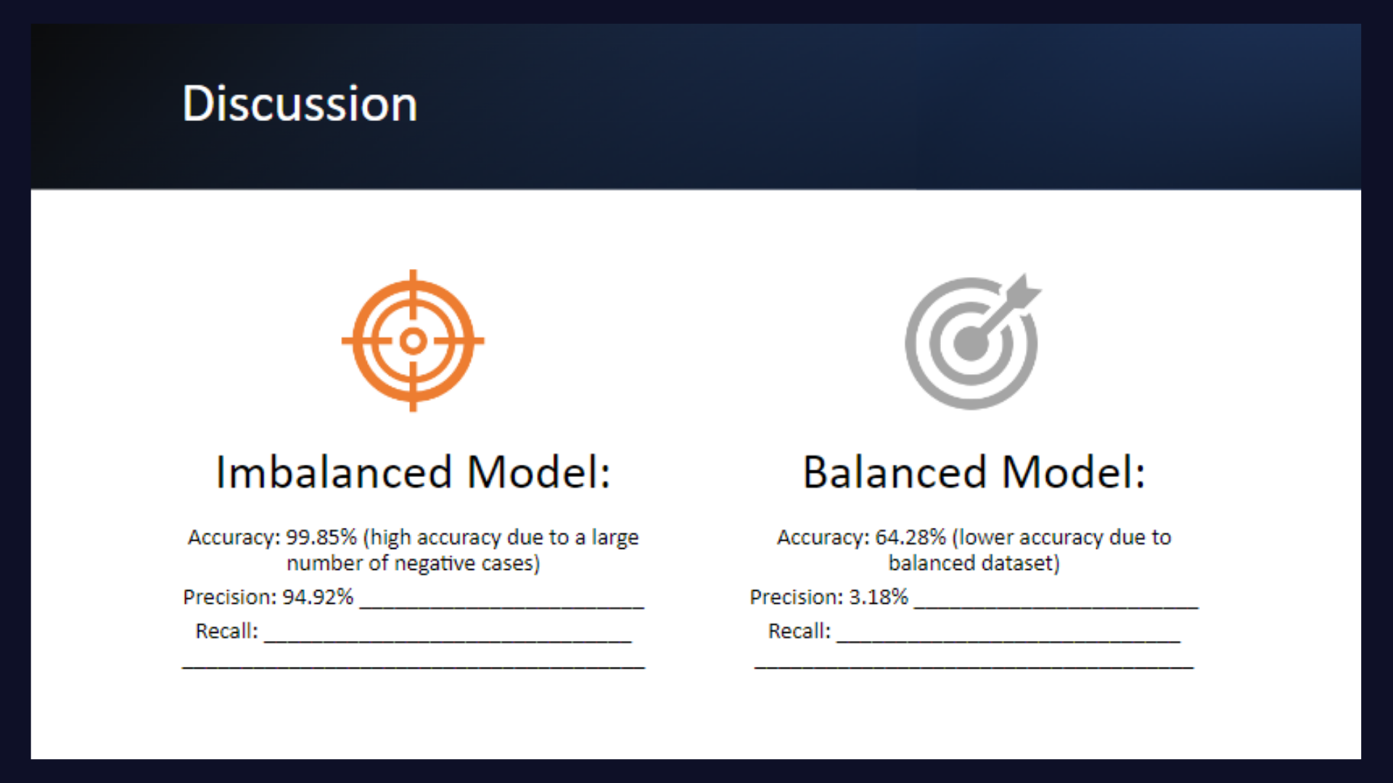Click the Precision 94.92% label
Image resolution: width=1393 pixels, height=783 pixels.
[268, 597]
